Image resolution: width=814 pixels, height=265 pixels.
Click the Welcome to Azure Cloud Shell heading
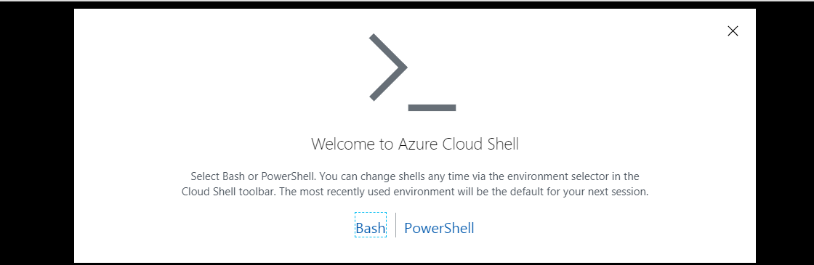pos(415,144)
